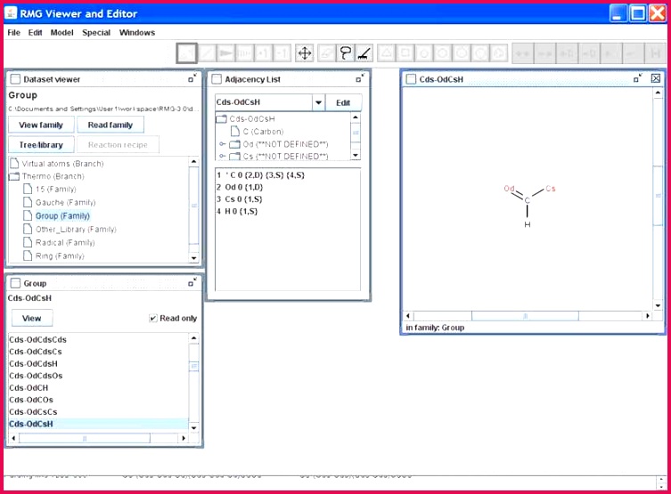671x494 pixels.
Task: Select Ring (Family) in the tree
Action: (x=60, y=255)
